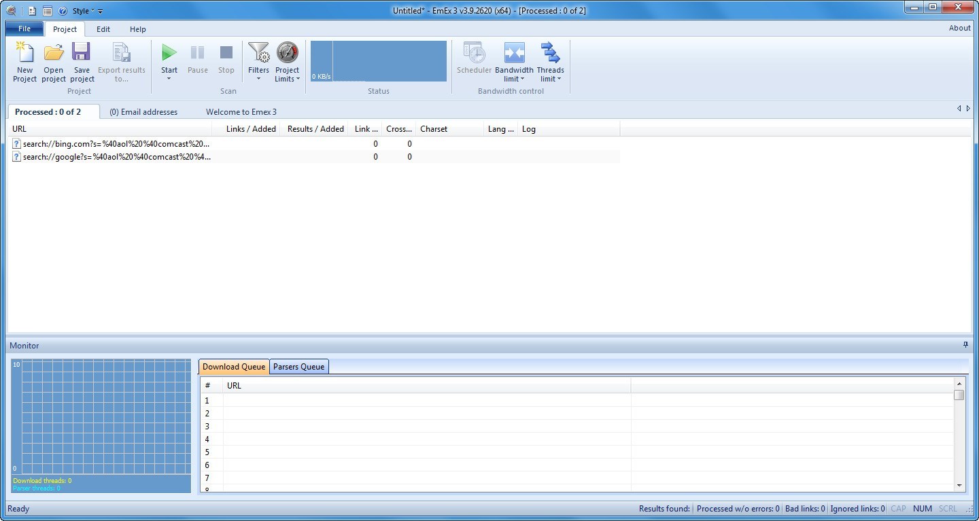
Task: Click the "Bad links: 0" status text
Action: (805, 509)
